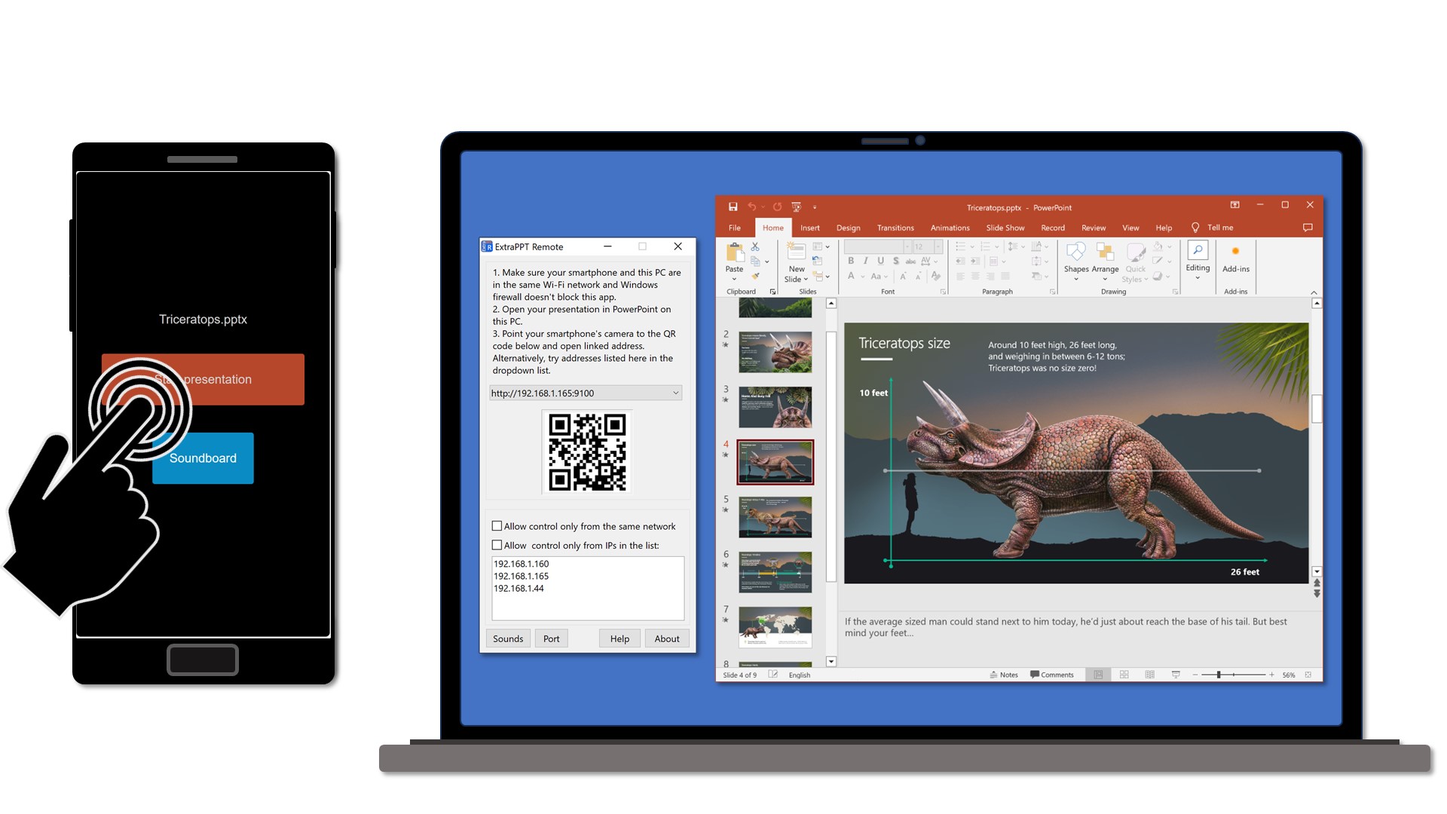Expand the New Slide dropdown arrow
The height and width of the screenshot is (814, 1447).
pos(806,279)
